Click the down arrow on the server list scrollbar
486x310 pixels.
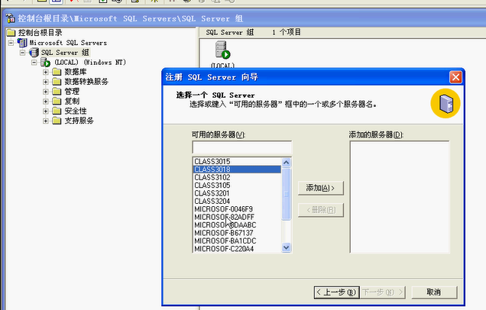286,247
